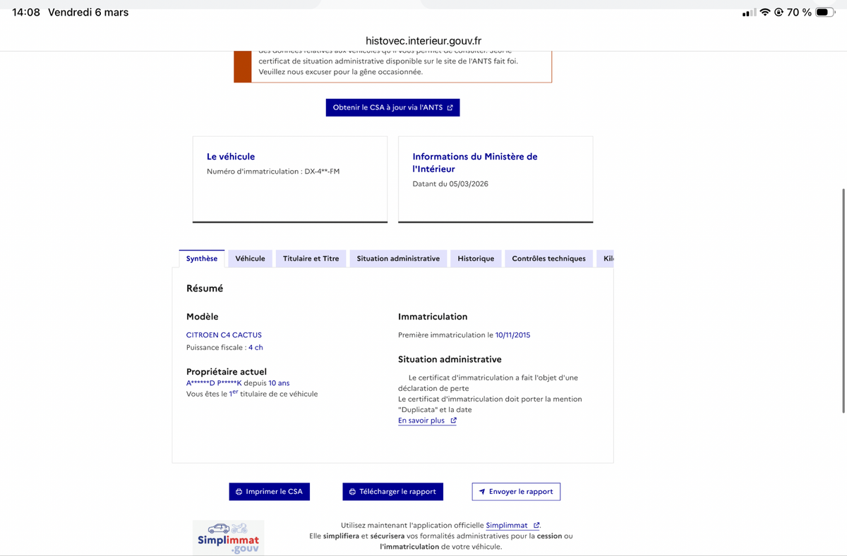Click the Situation administrative section heading
Screen dimensions: 847x556
click(450, 360)
